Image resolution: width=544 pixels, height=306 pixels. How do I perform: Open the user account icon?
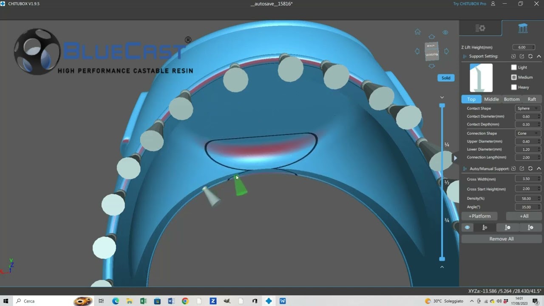tap(493, 4)
